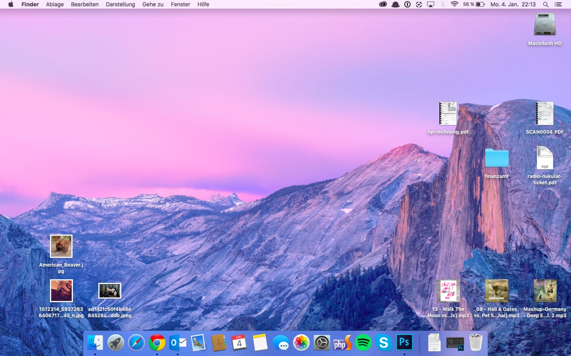Image resolution: width=571 pixels, height=356 pixels.
Task: Open Photoshop in the dock
Action: (404, 342)
